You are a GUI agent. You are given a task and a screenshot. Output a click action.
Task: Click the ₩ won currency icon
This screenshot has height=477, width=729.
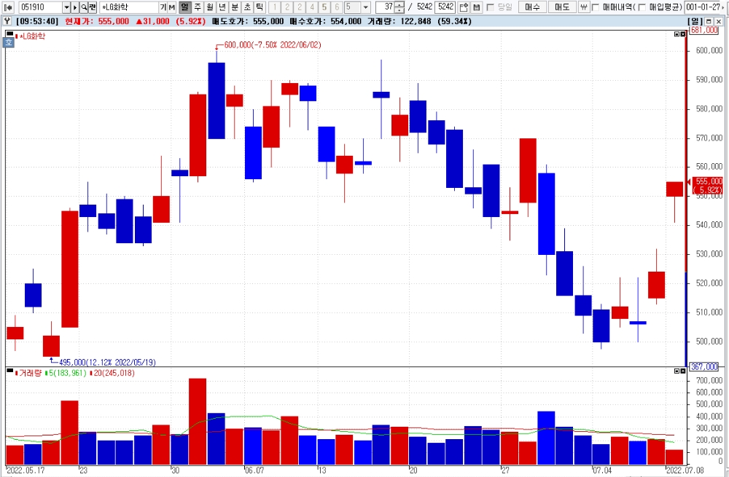pos(583,7)
